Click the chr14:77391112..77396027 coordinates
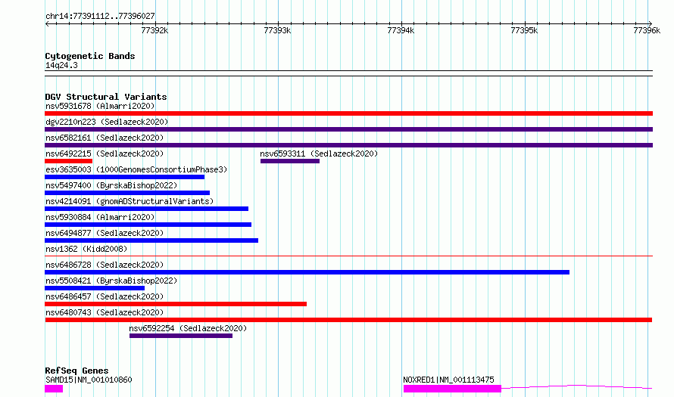 pos(100,16)
